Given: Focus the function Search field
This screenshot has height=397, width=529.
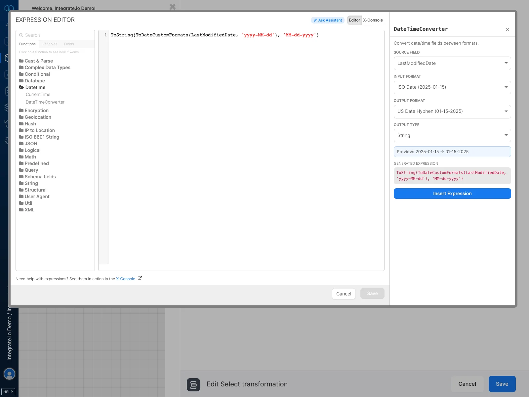Looking at the screenshot, I should pyautogui.click(x=55, y=35).
